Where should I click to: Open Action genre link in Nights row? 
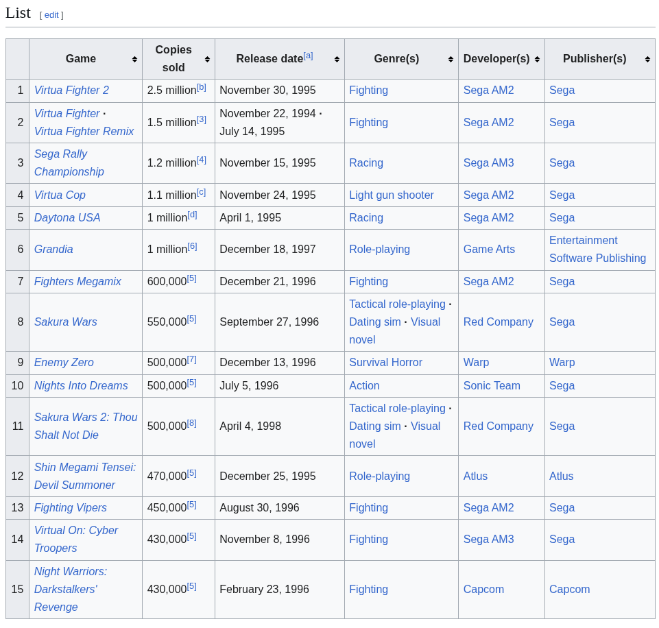[x=364, y=386]
